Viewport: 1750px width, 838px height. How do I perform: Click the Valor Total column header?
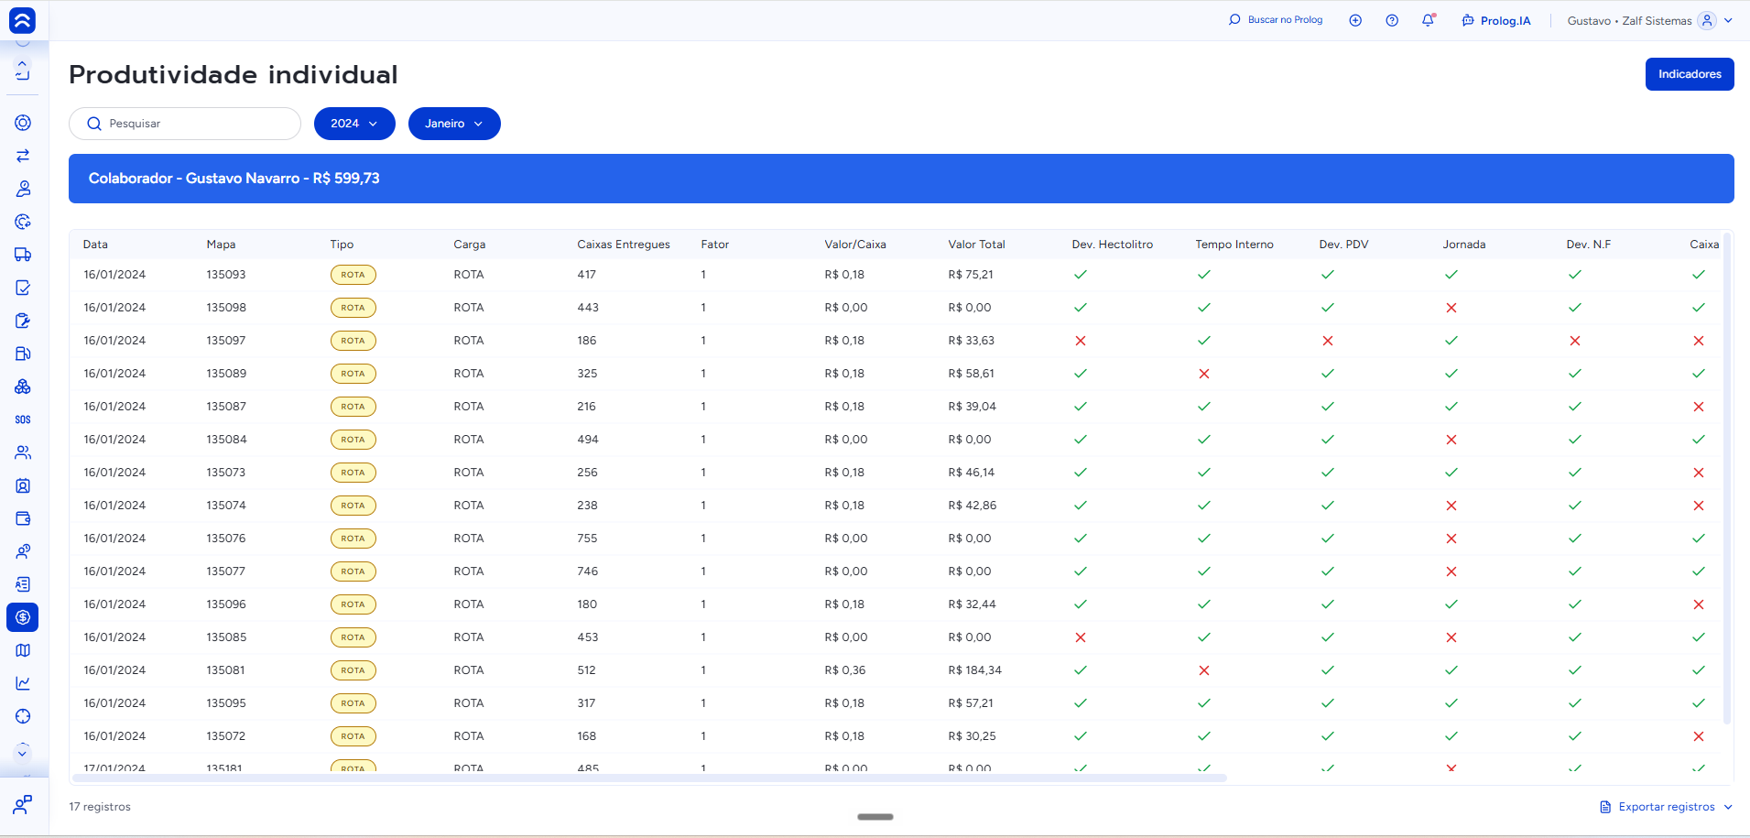click(976, 245)
